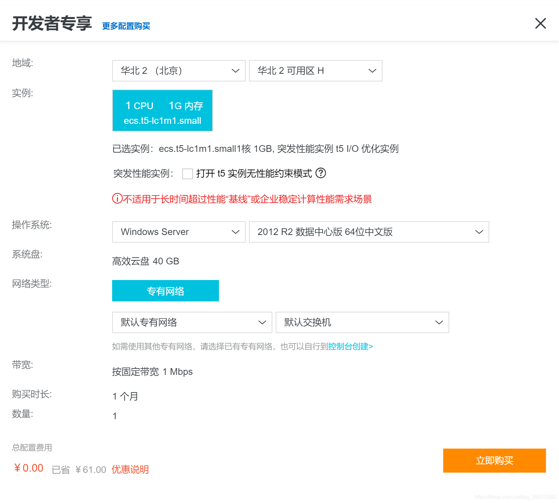The height and width of the screenshot is (503, 559).
Task: Click the 立即购买 purchase button
Action: tap(494, 461)
